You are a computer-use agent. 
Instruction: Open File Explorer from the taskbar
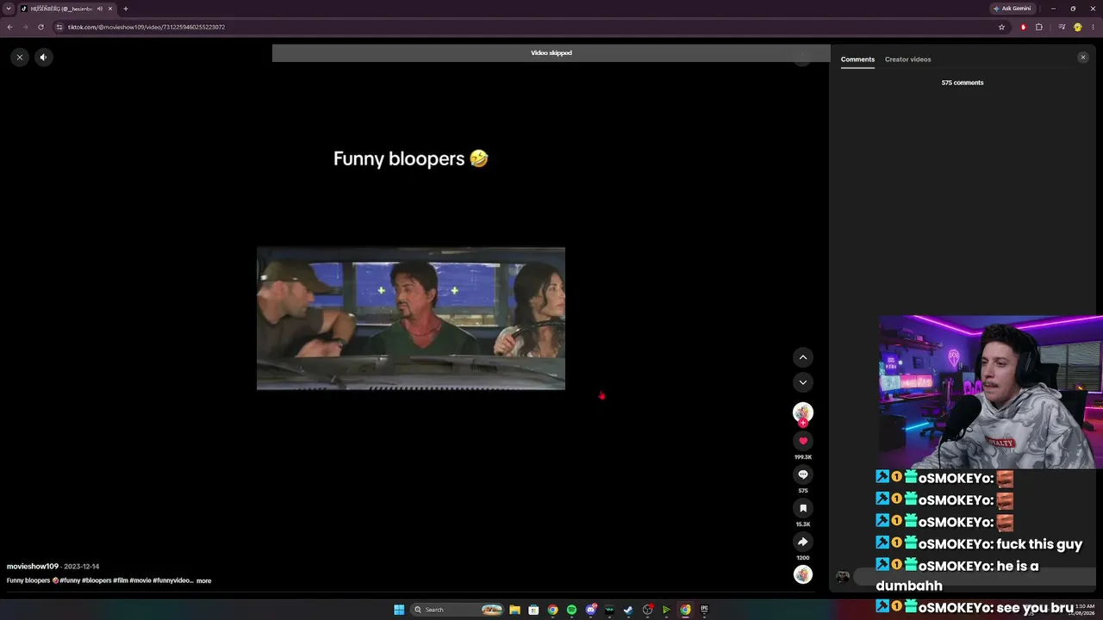[514, 610]
